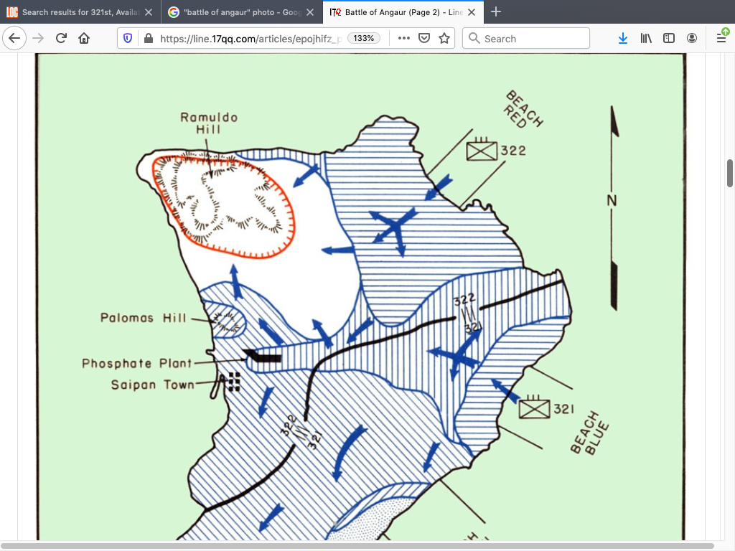Open the Firefox hamburger application menu
The height and width of the screenshot is (551, 735).
point(721,39)
